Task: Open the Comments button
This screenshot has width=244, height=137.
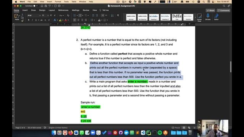Action: click(x=223, y=10)
